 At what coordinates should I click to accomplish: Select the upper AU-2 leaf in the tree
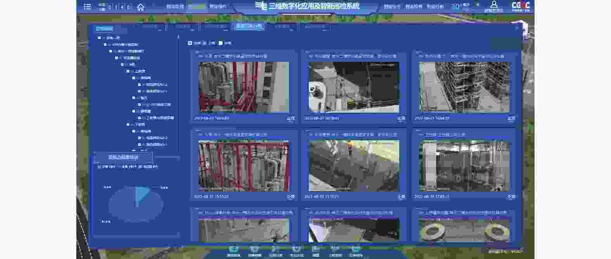156,85
